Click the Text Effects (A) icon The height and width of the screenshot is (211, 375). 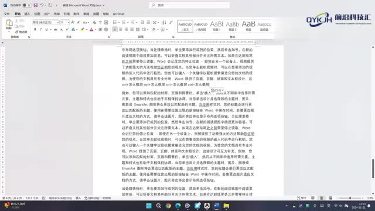[x=73, y=29]
